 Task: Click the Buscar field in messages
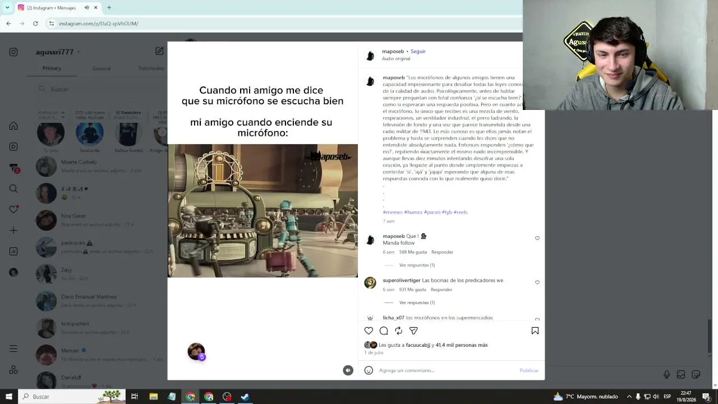(x=101, y=89)
